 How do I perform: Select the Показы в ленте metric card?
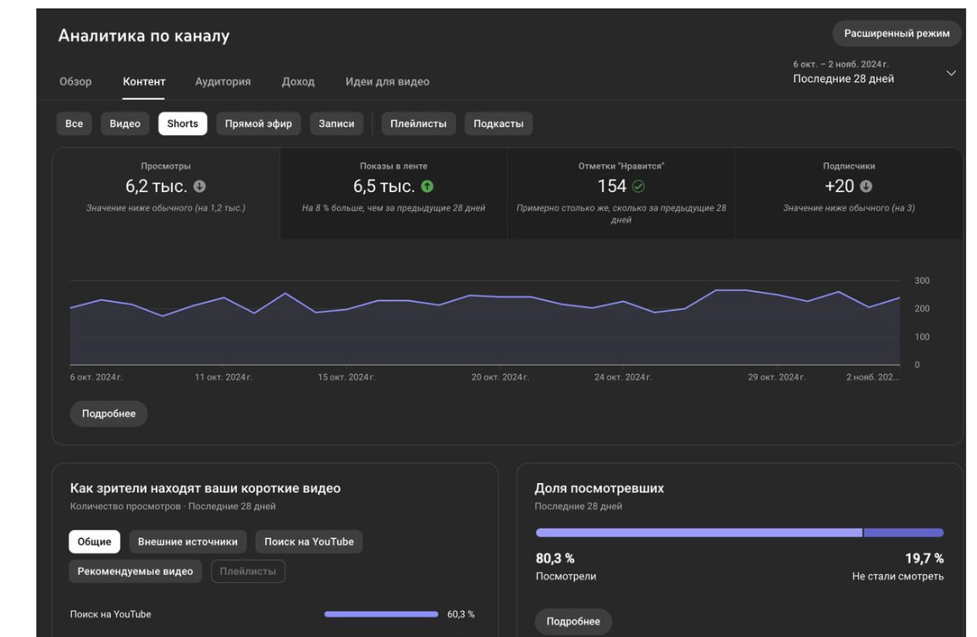tap(394, 194)
